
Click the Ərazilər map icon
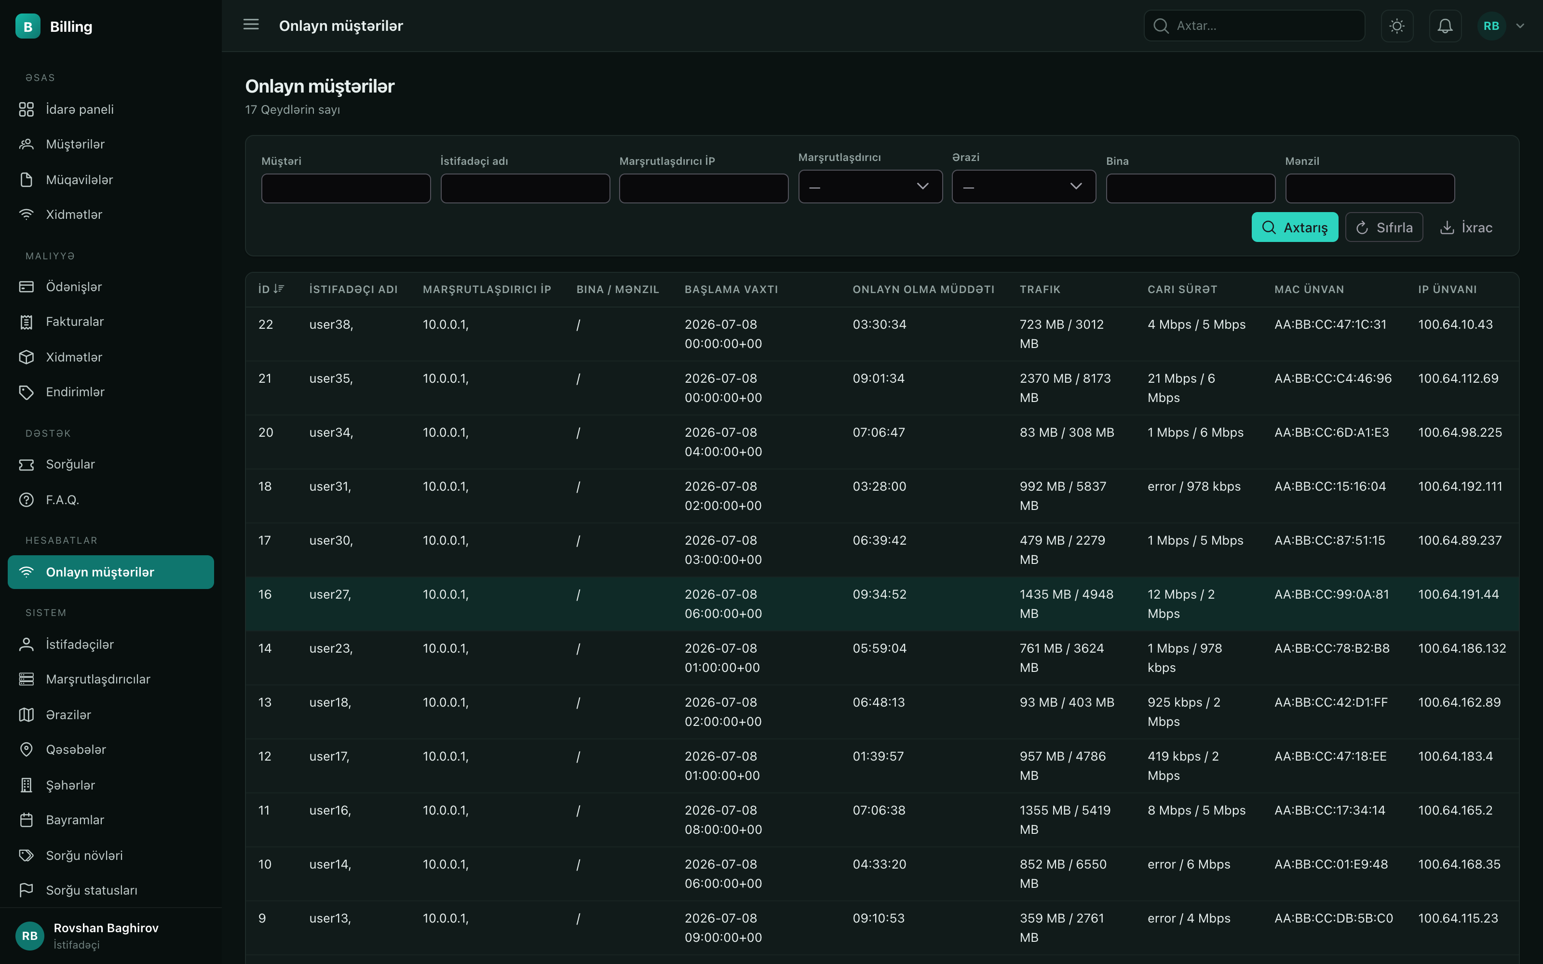[x=26, y=715]
